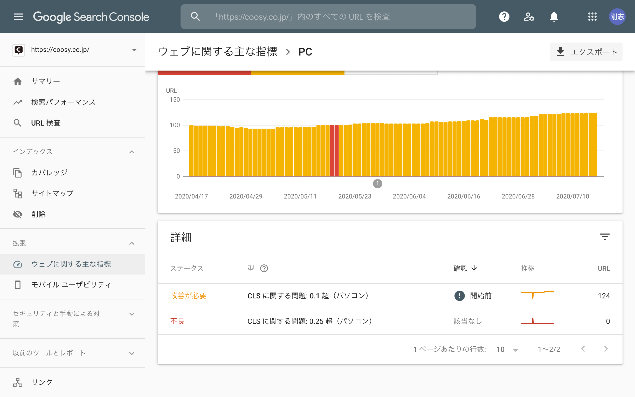The height and width of the screenshot is (397, 635).
Task: Click the Google Search Console logo
Action: tap(91, 17)
